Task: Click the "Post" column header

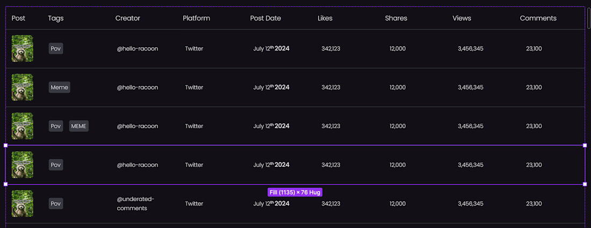Action: pos(18,18)
